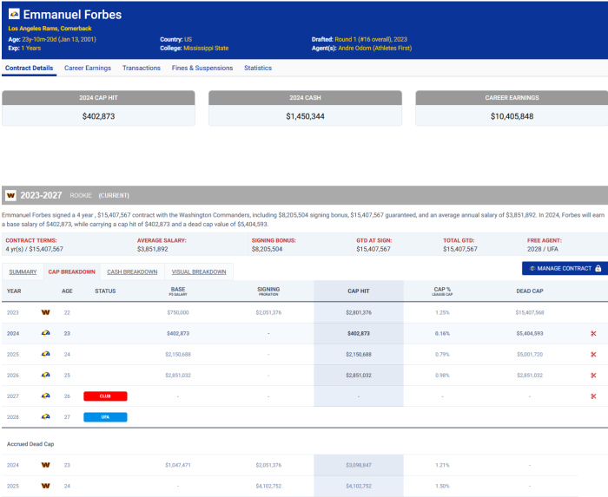Click 2023 signing proration $2,051,376

point(268,312)
